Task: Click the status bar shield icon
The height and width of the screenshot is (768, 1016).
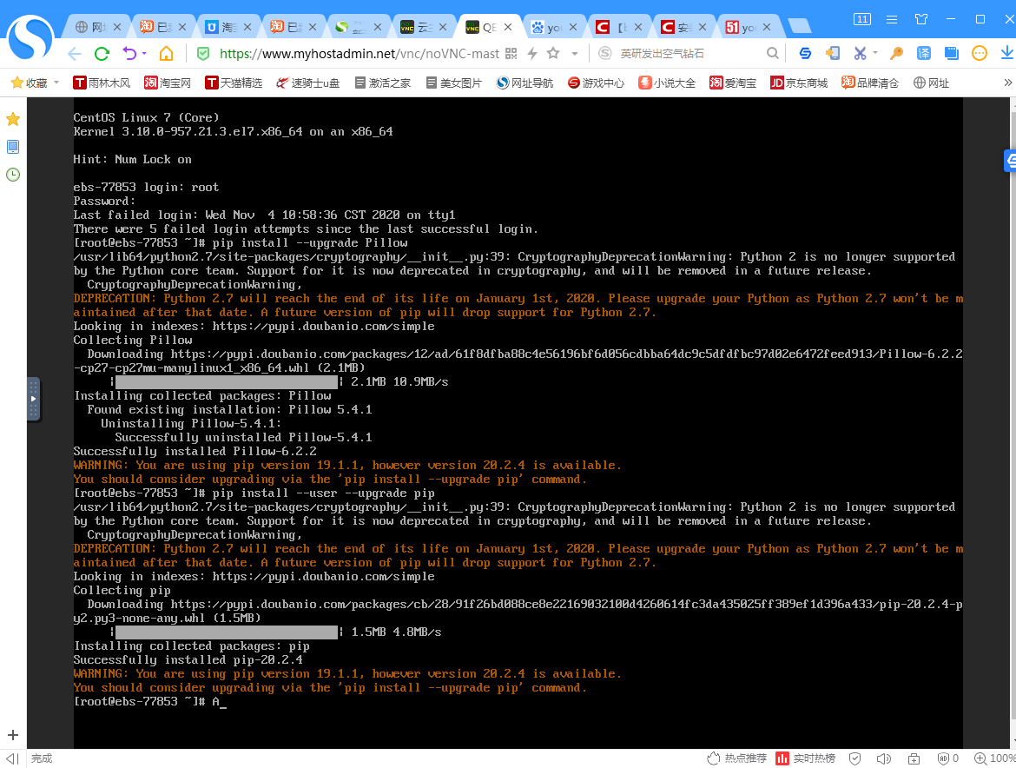Action: (x=855, y=758)
